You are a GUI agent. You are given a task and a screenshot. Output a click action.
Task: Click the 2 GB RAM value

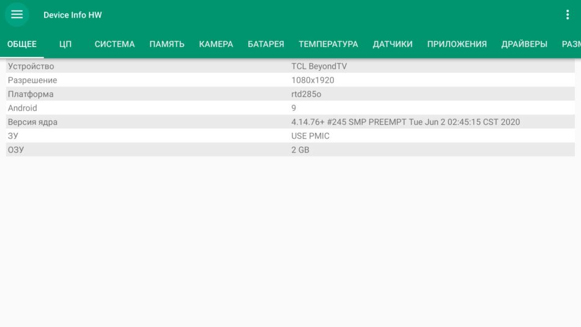point(300,149)
